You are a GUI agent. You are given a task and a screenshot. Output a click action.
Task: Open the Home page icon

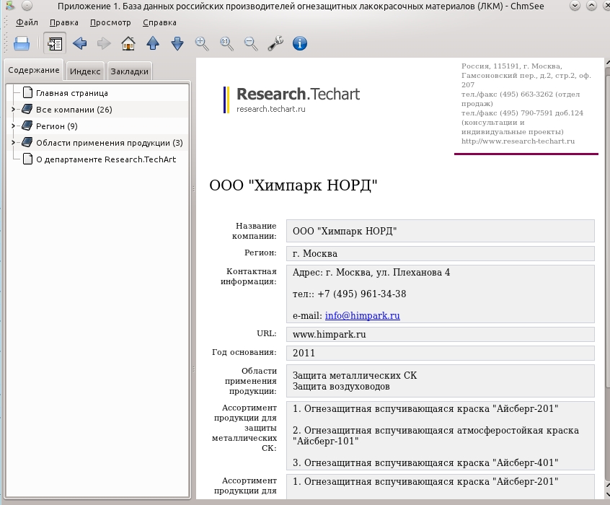(128, 43)
